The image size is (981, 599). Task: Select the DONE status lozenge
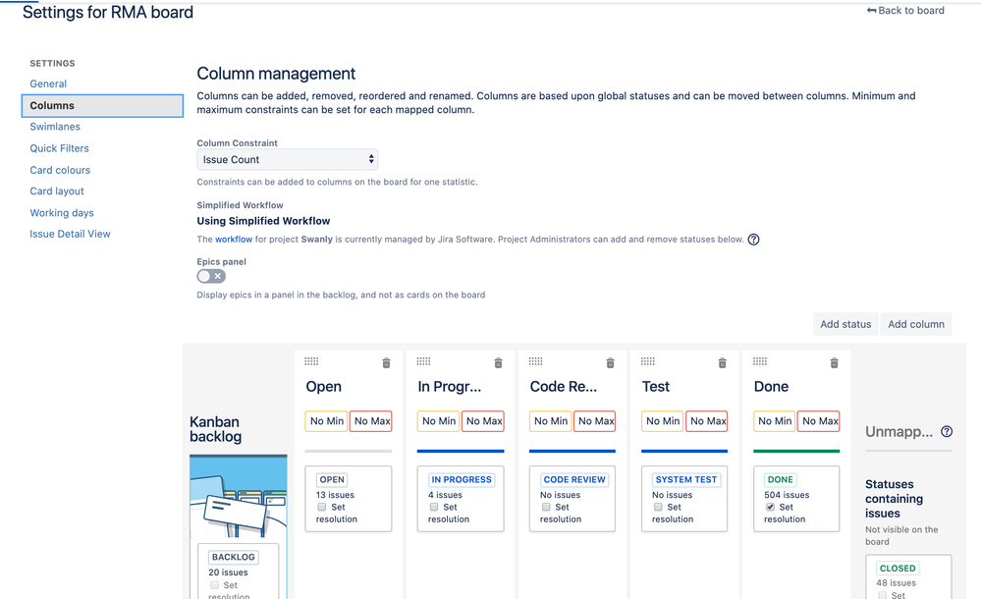coord(780,479)
